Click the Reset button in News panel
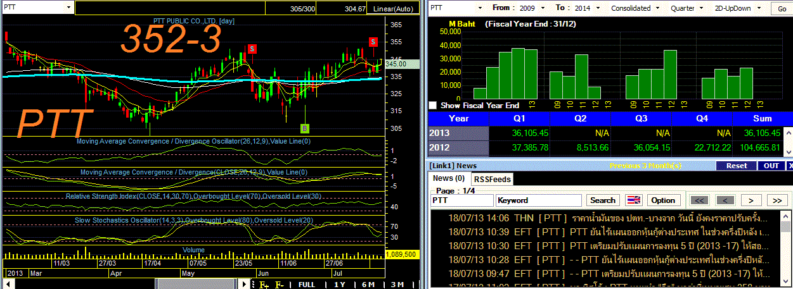 click(x=736, y=166)
